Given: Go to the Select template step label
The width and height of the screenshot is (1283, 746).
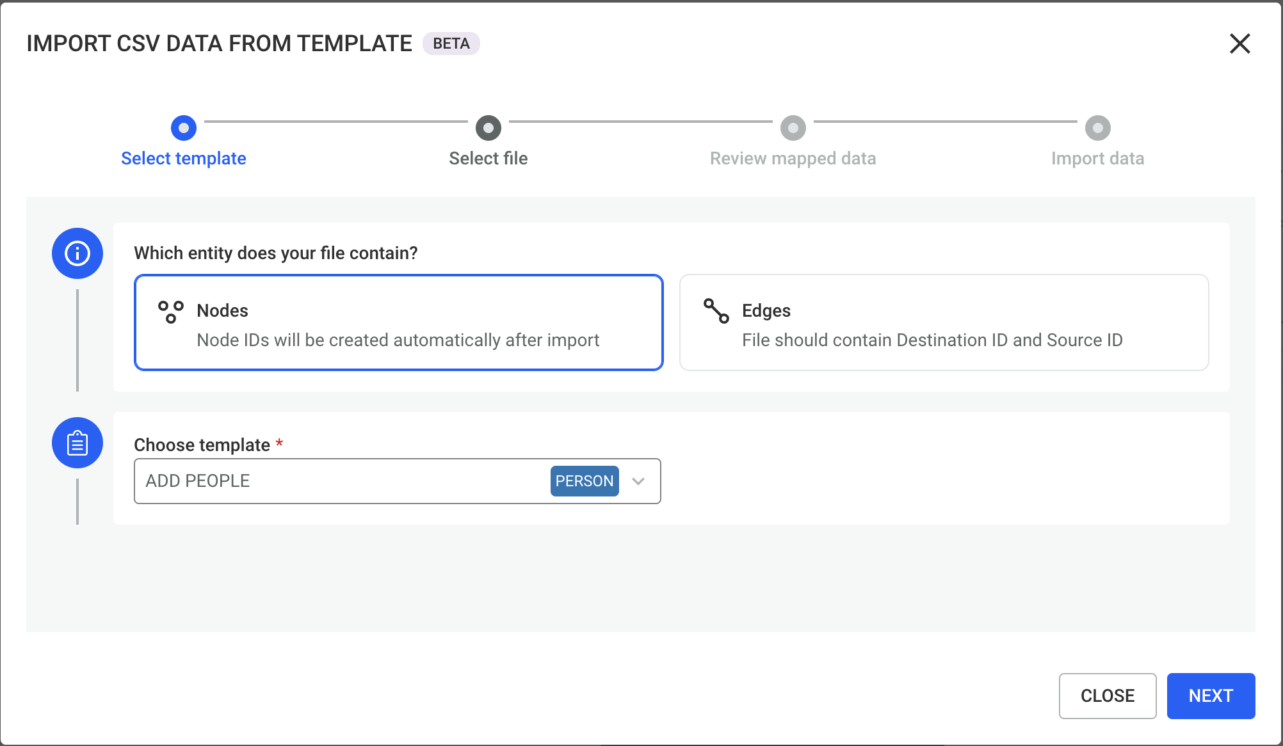Looking at the screenshot, I should [x=184, y=158].
